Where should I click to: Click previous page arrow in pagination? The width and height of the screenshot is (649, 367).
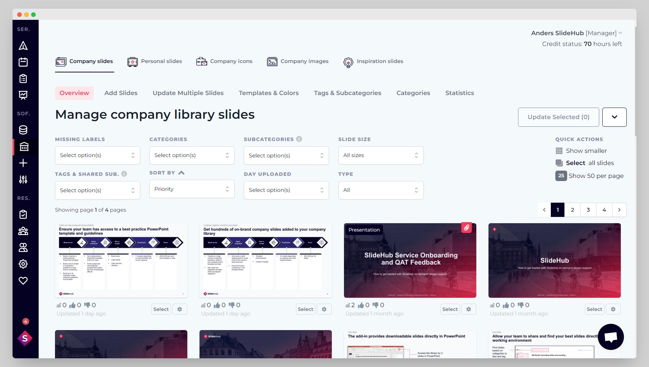pos(544,210)
